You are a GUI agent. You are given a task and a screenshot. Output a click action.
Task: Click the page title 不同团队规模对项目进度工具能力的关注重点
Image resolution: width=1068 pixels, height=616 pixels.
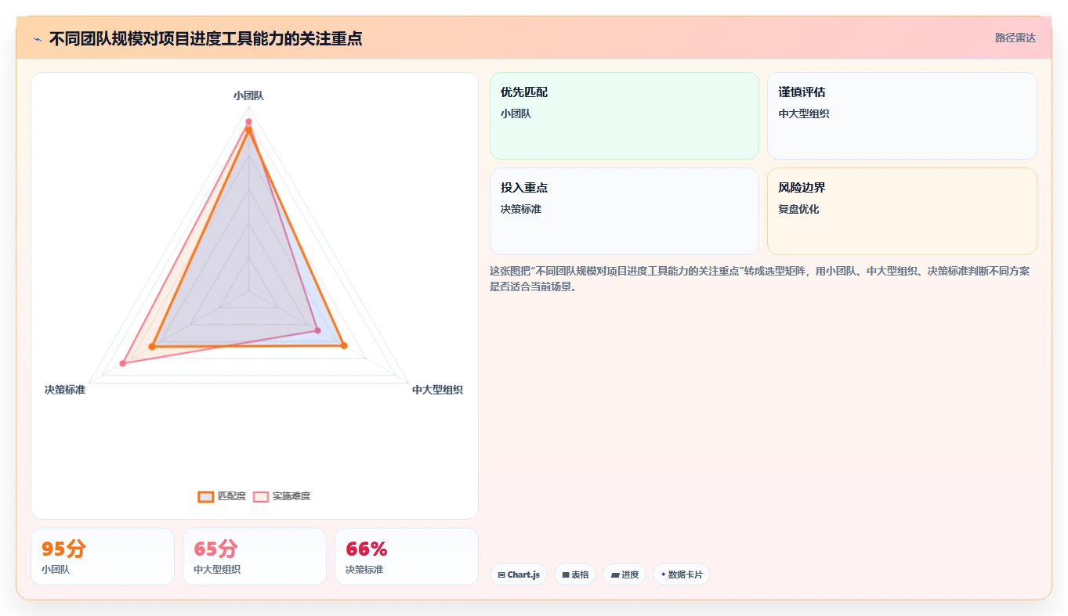tap(205, 38)
